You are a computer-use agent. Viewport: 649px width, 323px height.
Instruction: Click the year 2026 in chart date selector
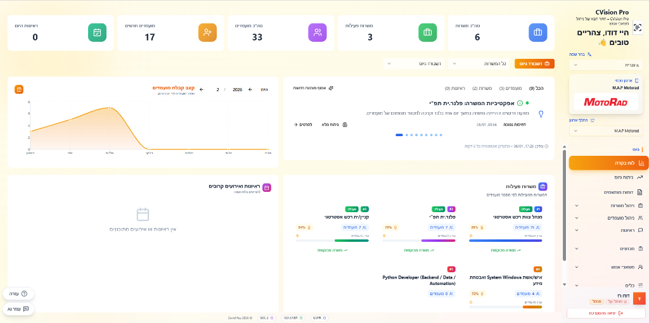point(237,89)
